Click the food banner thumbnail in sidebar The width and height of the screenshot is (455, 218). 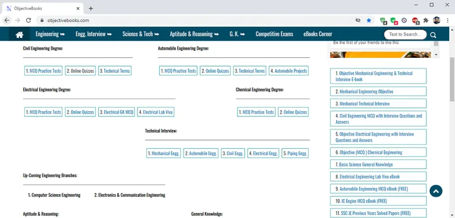click(380, 55)
